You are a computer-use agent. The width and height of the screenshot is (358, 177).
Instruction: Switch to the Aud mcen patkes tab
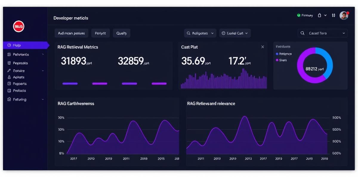(71, 33)
